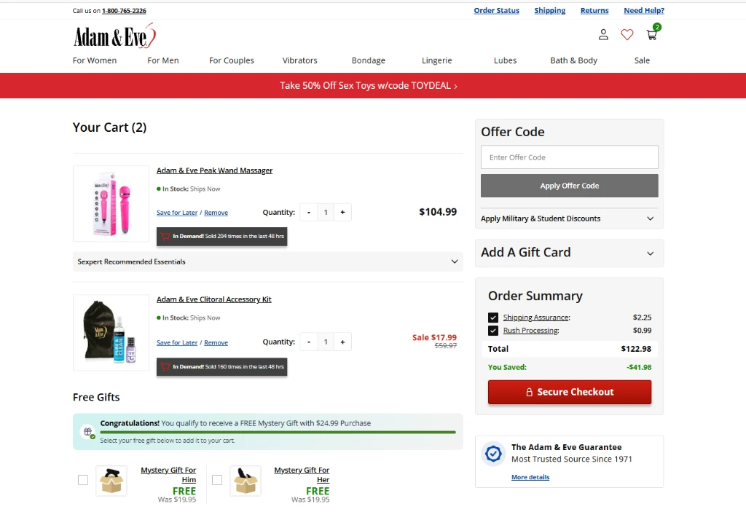Click cart icon on Accessory Kit In Demand badge
Image resolution: width=746 pixels, height=528 pixels.
click(x=165, y=367)
